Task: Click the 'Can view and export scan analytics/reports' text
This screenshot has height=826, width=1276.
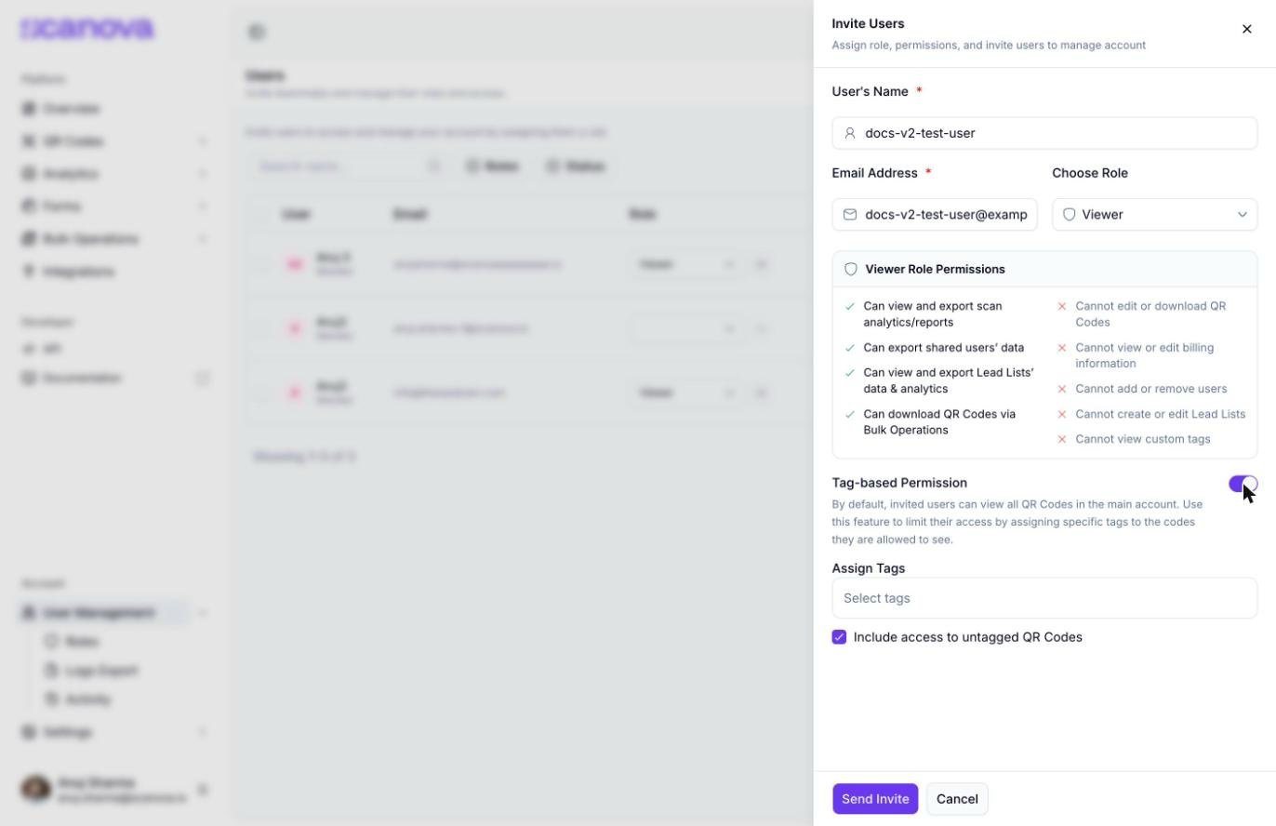Action: tap(933, 313)
